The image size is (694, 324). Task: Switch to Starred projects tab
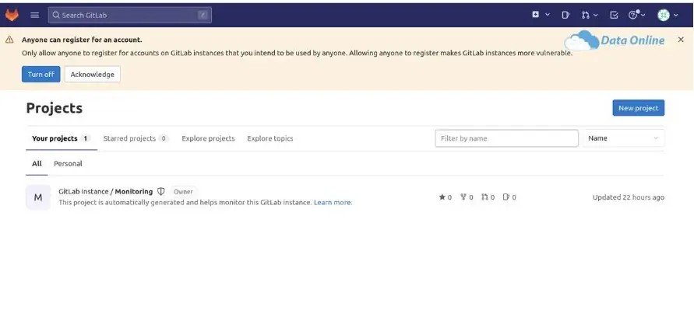pos(136,138)
